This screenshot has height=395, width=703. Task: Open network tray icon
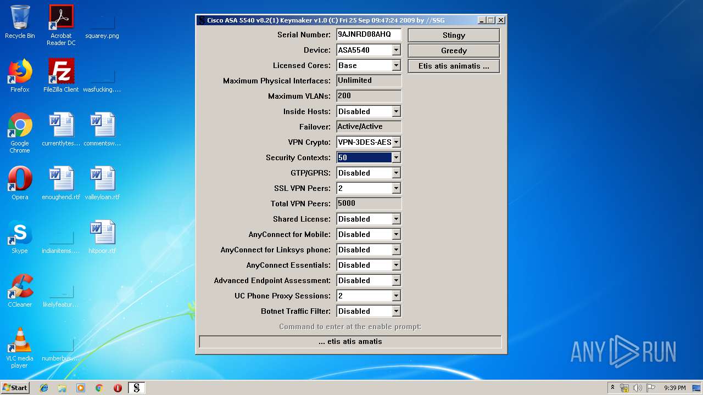(624, 388)
